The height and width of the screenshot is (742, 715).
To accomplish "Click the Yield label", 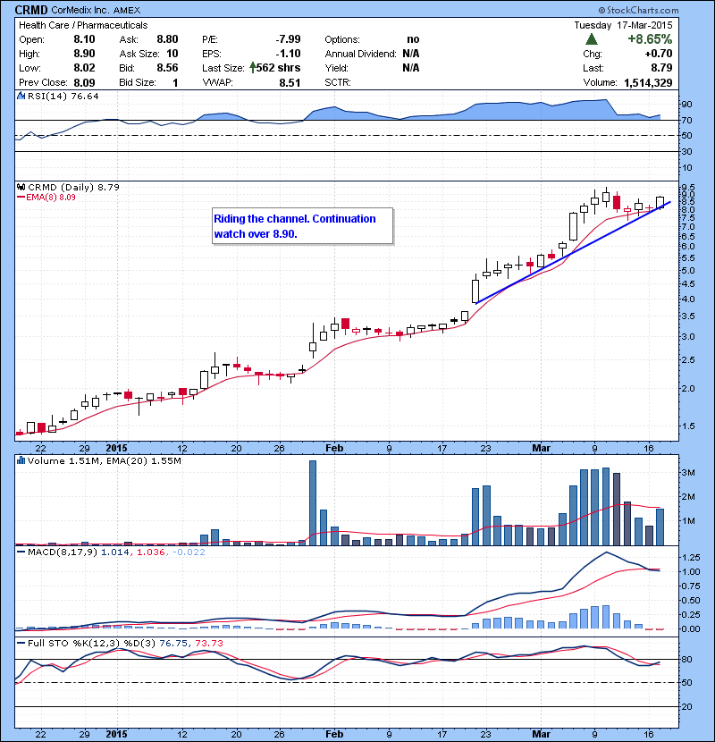I will [336, 68].
